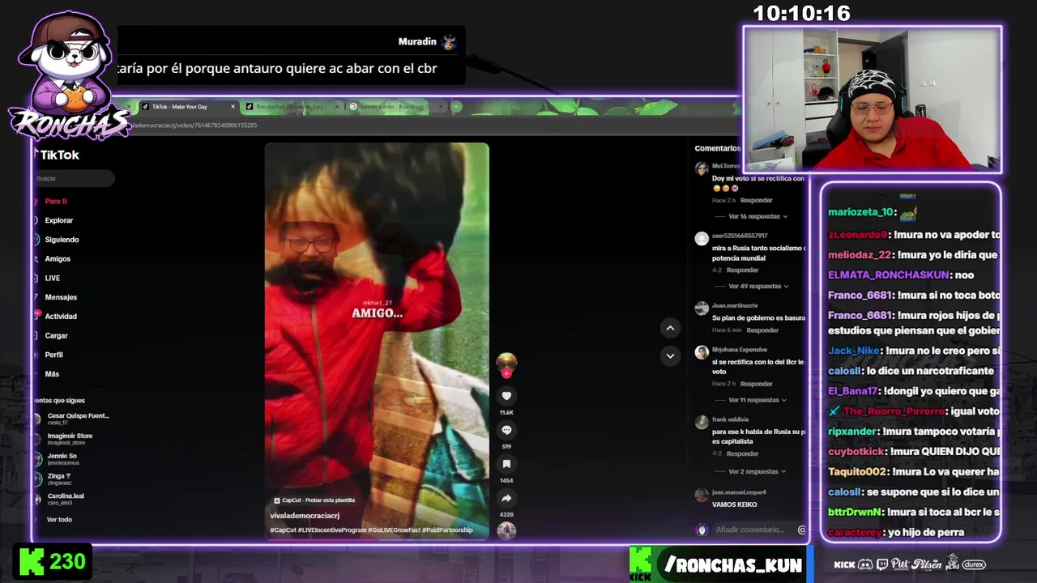Click the Buscar search field

pos(73,178)
